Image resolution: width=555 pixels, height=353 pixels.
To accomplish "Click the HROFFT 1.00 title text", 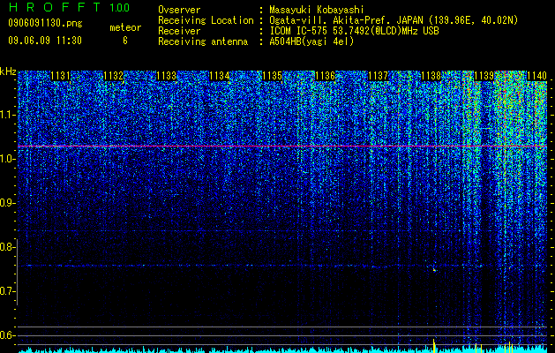I will [x=69, y=7].
